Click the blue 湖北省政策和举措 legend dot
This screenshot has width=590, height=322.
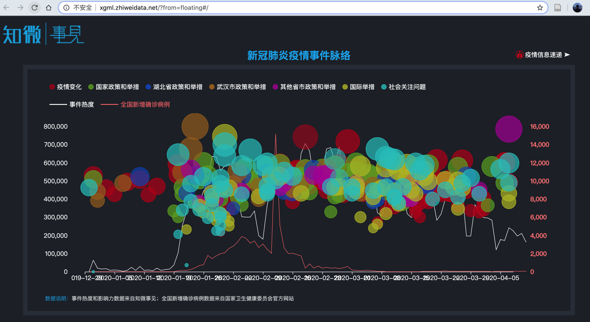coord(148,87)
